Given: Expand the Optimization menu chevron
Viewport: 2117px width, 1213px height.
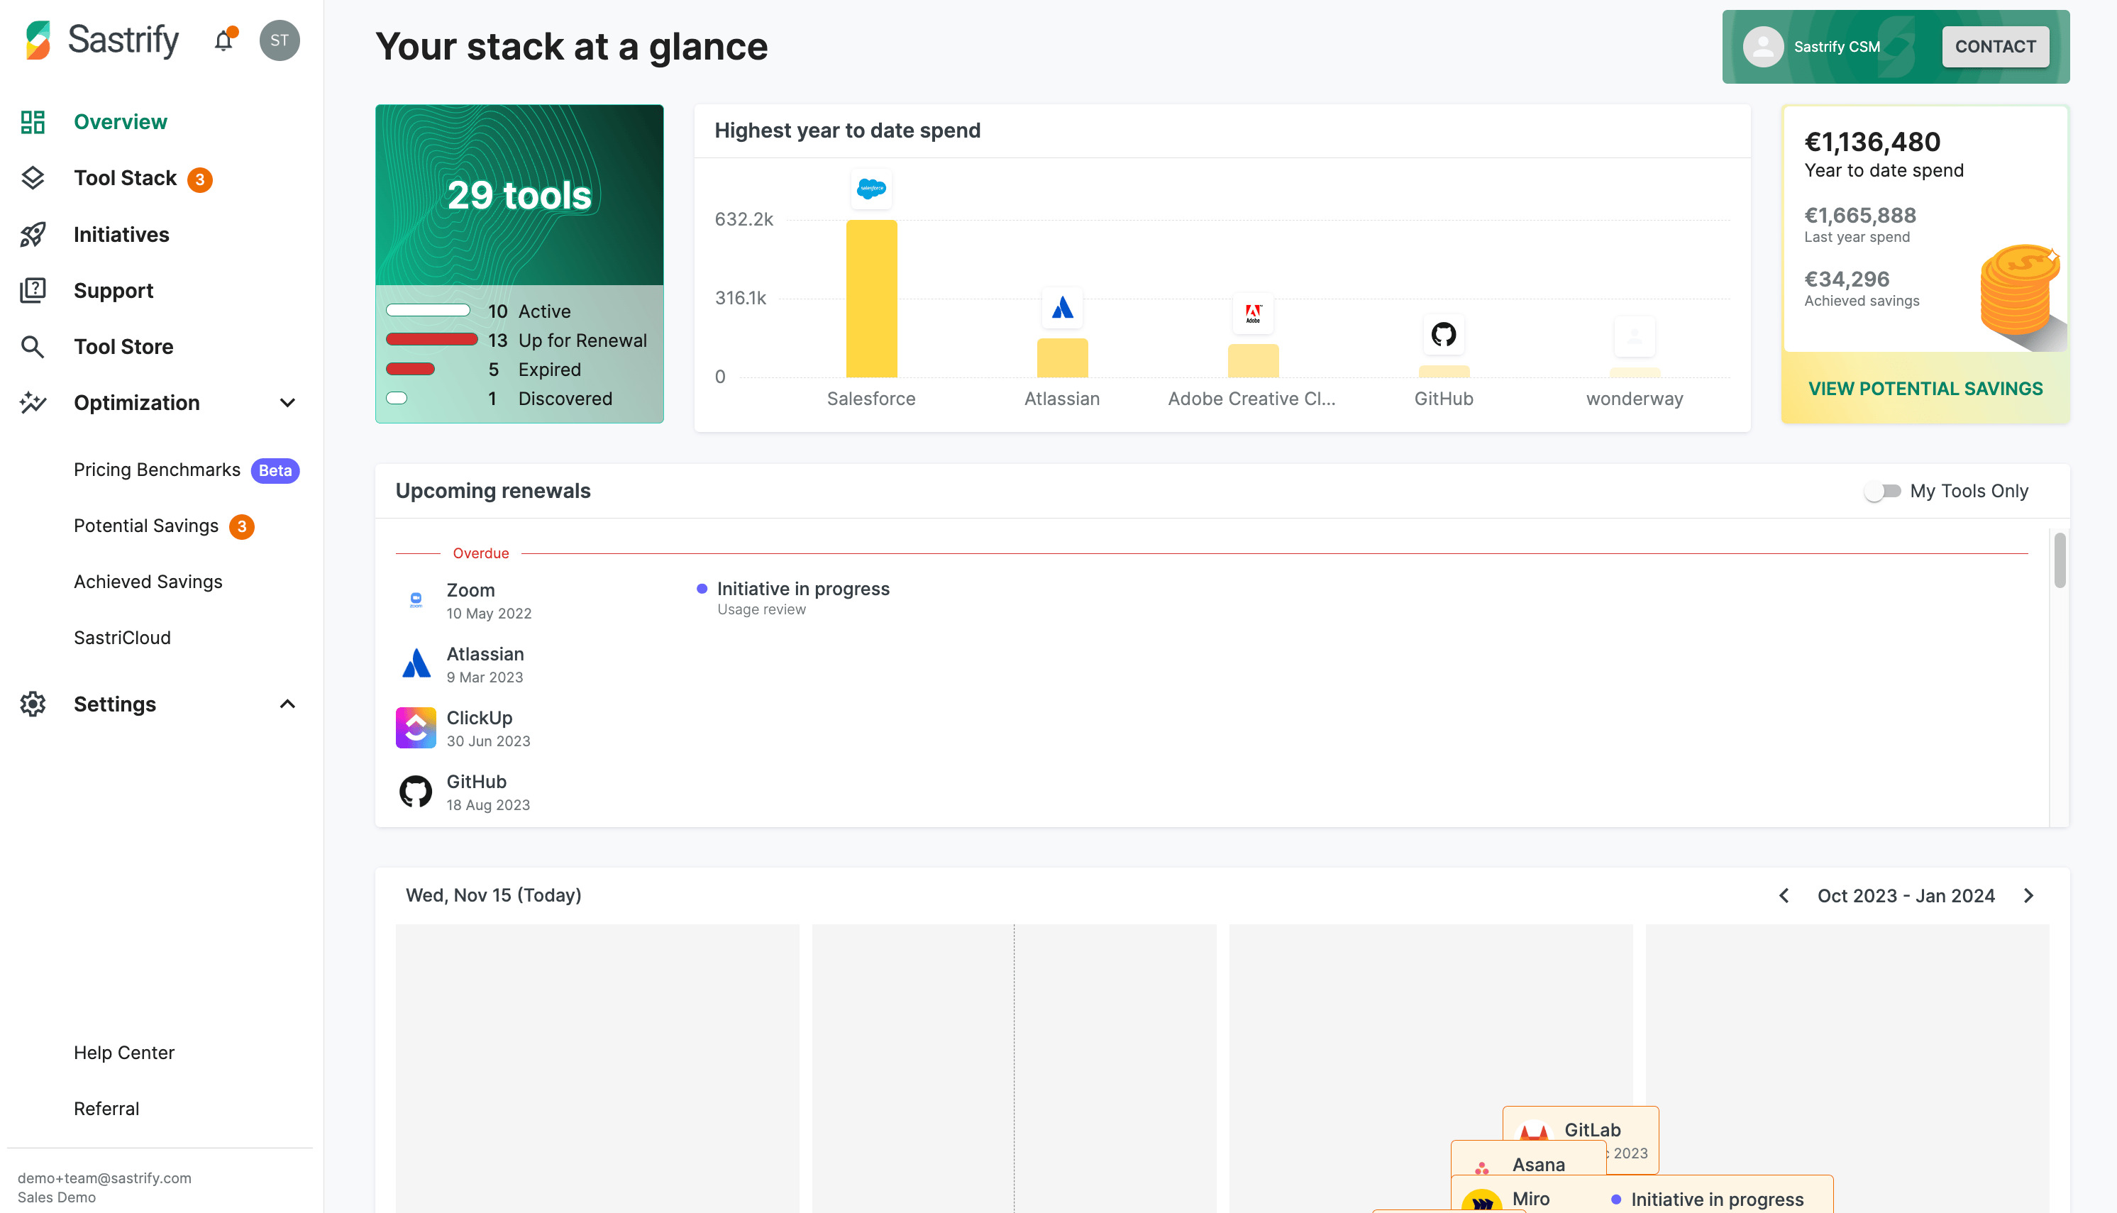Looking at the screenshot, I should (287, 403).
